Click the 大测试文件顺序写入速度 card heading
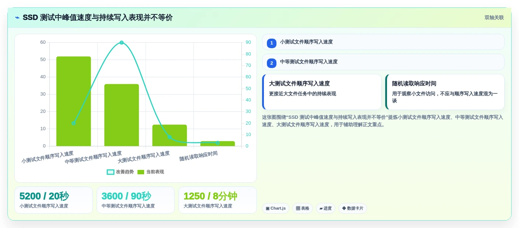Screen dimensions: 519x228 pos(299,83)
